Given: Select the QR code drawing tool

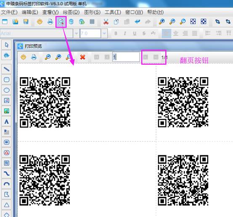Looking at the screenshot, I should [7, 163].
